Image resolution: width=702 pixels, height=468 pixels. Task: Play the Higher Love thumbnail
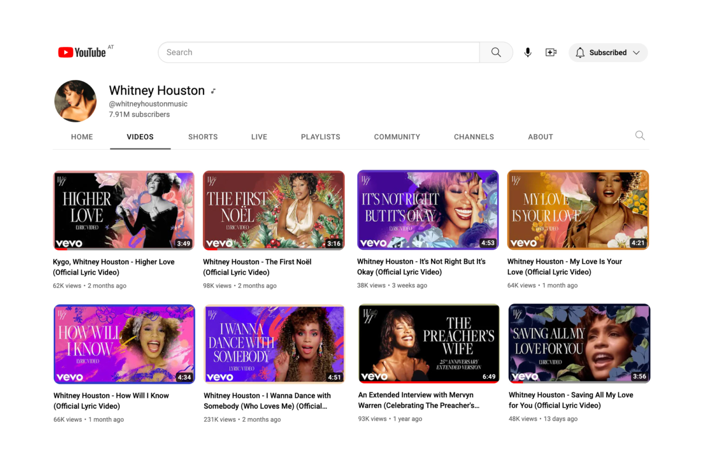(x=123, y=210)
